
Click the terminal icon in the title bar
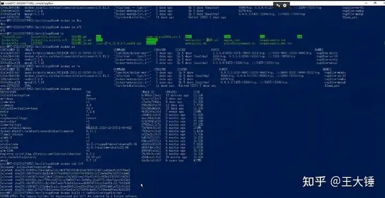[2, 3]
